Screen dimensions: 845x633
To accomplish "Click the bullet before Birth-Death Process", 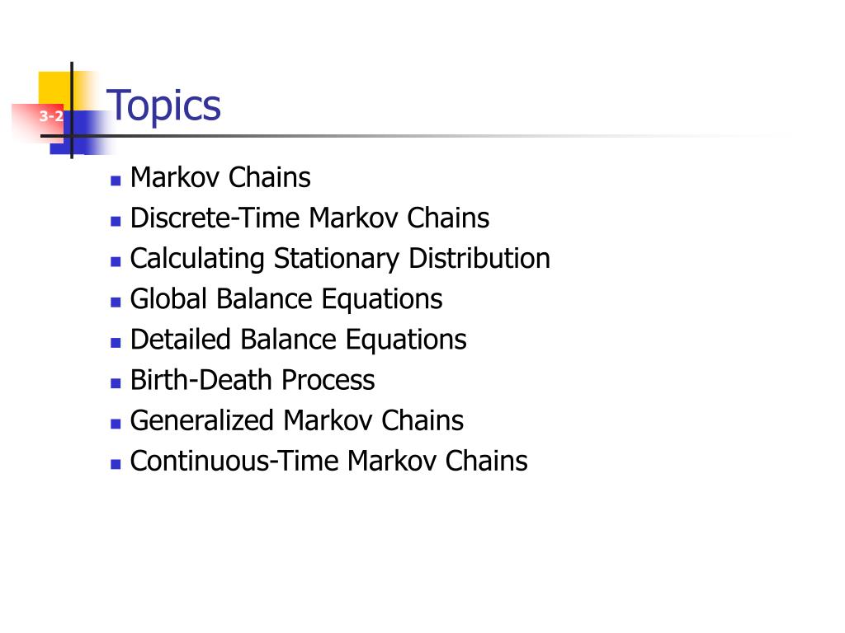I will coord(116,384).
